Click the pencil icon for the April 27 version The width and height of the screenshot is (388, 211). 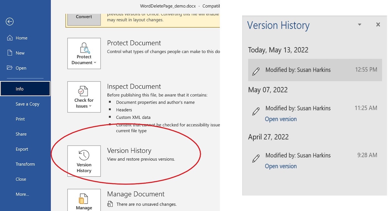pos(256,159)
